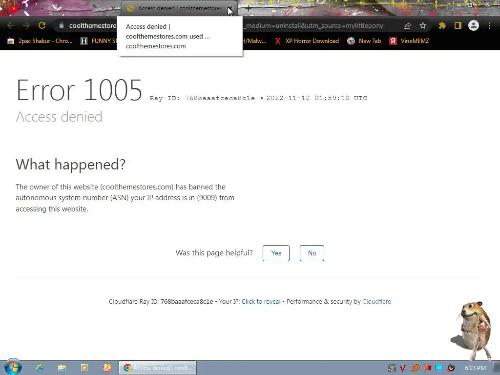Image resolution: width=500 pixels, height=375 pixels.
Task: Click the padlock site info icon
Action: [x=62, y=25]
